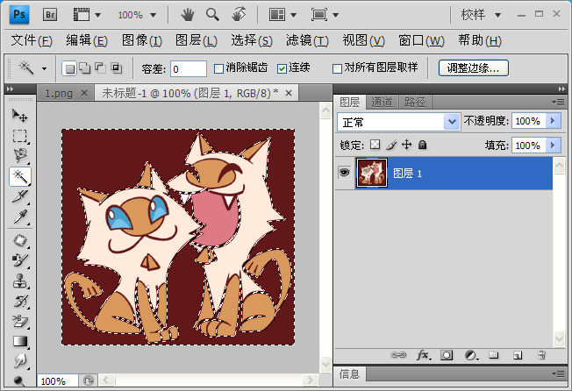
Task: Create a new layer
Action: point(518,355)
